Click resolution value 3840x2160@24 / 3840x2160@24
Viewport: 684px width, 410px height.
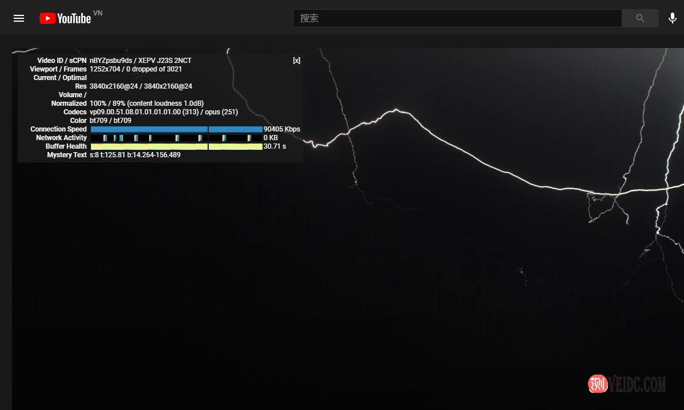tap(141, 86)
